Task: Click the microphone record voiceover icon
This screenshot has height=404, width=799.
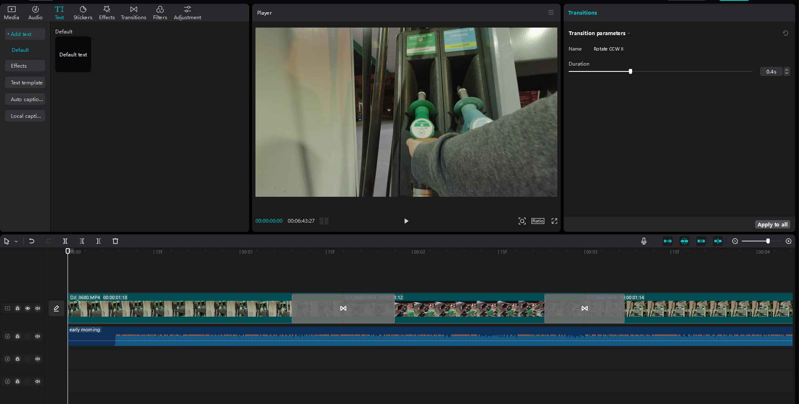Action: (644, 241)
